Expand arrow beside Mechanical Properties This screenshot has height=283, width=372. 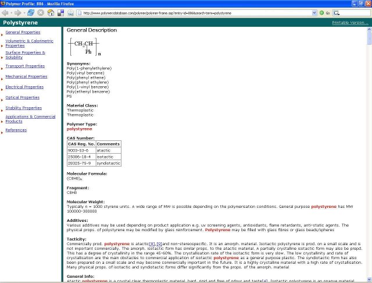pyautogui.click(x=2, y=79)
